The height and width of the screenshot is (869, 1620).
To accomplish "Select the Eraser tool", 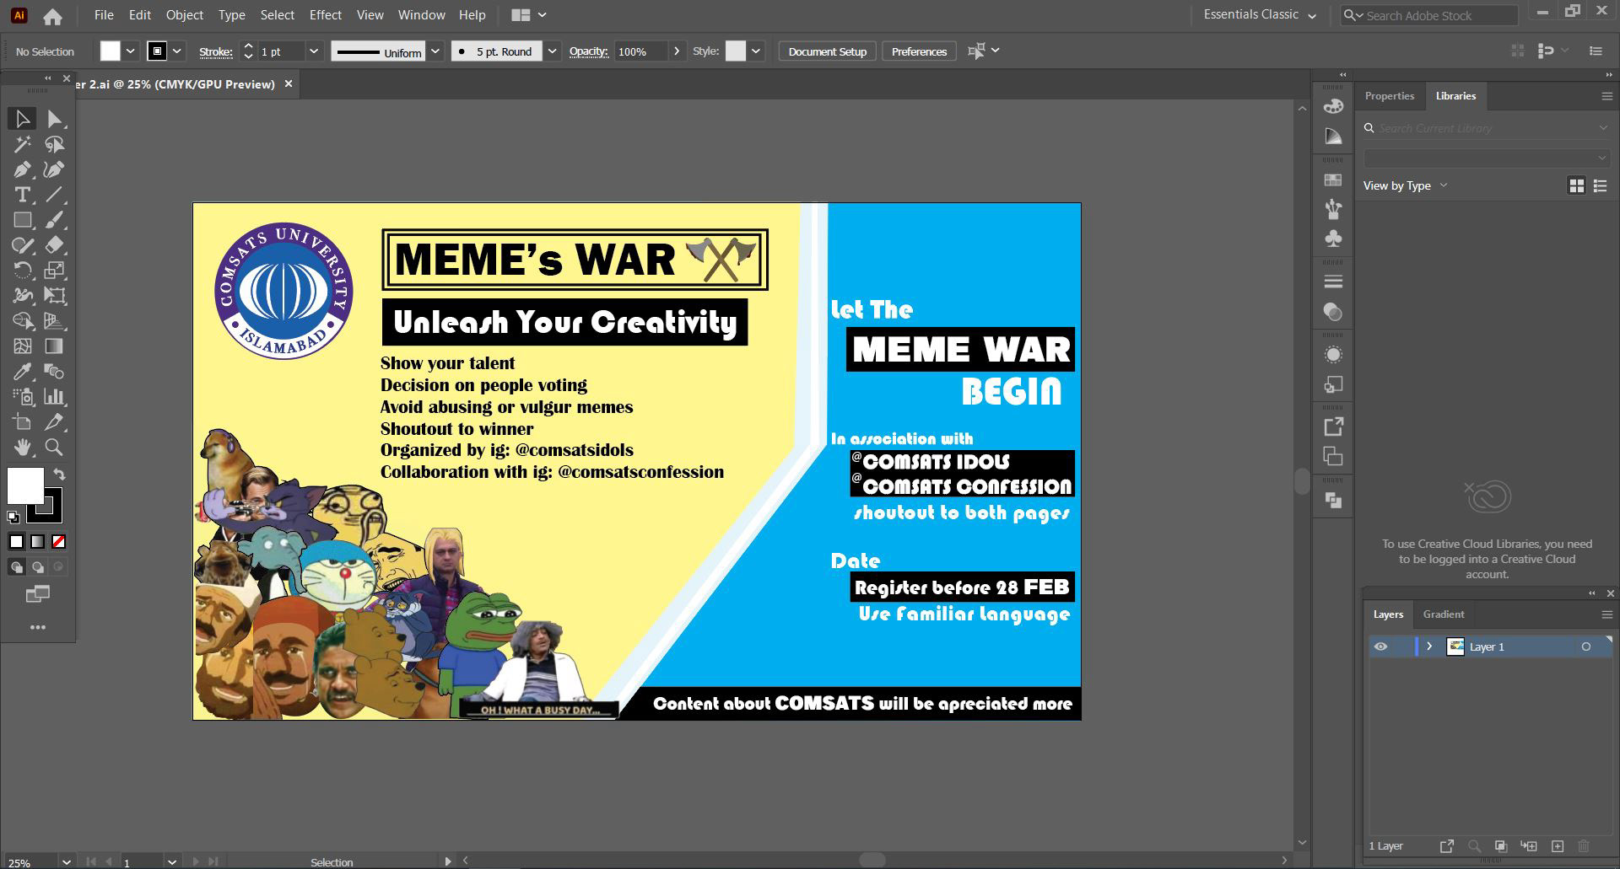I will tap(54, 245).
